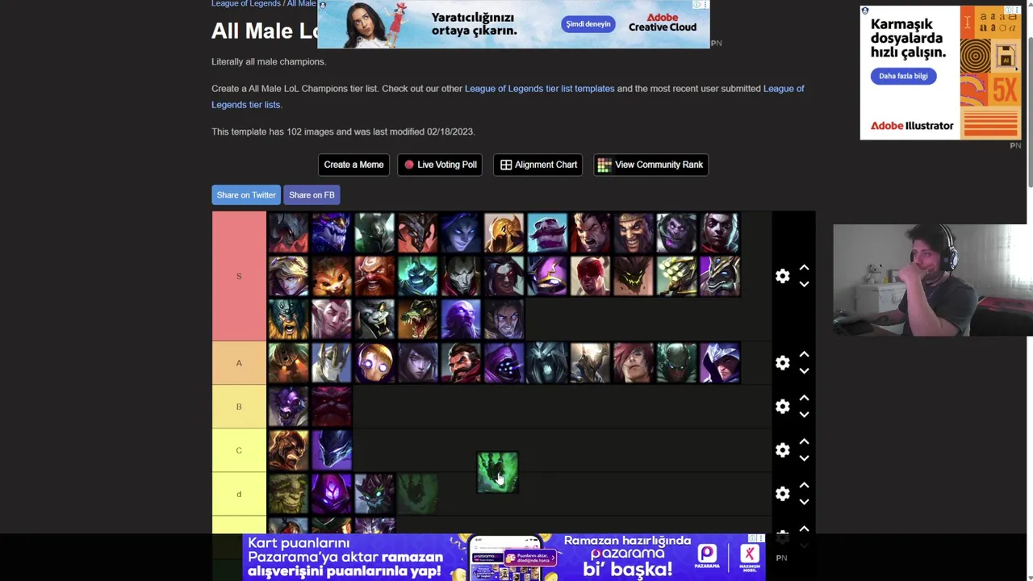Select the Braum champion icon in S tier
Screen dimensions: 1033x581
(548, 232)
